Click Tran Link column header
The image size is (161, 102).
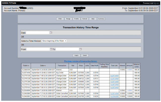114,66
